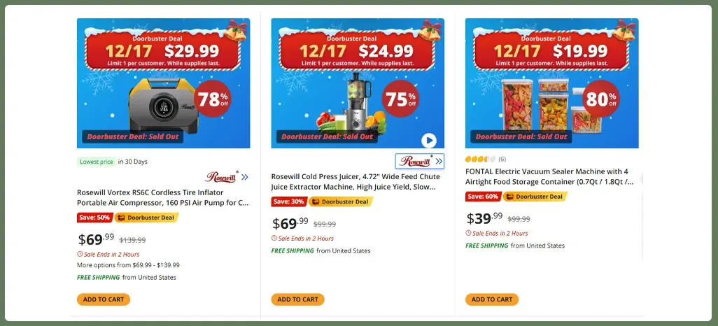This screenshot has width=718, height=326.
Task: Click the 75% off badge on juicer
Action: [x=400, y=99]
